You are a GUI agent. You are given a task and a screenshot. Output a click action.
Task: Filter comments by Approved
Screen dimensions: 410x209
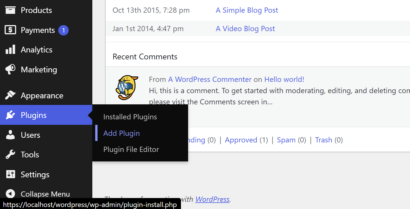(241, 140)
